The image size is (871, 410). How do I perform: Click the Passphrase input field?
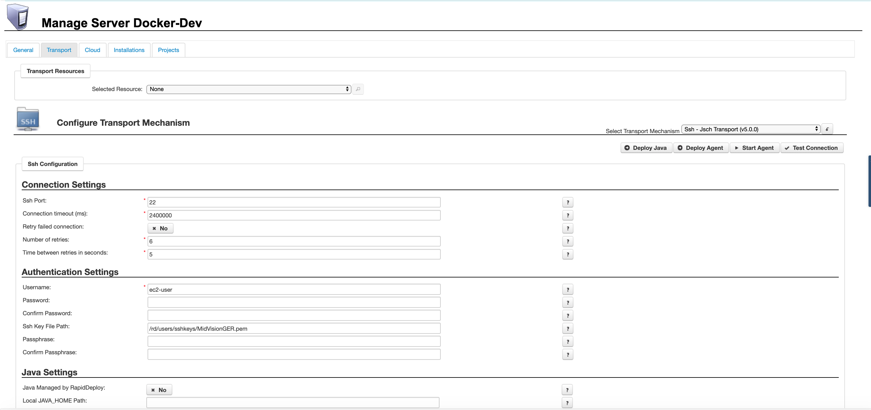click(x=294, y=342)
